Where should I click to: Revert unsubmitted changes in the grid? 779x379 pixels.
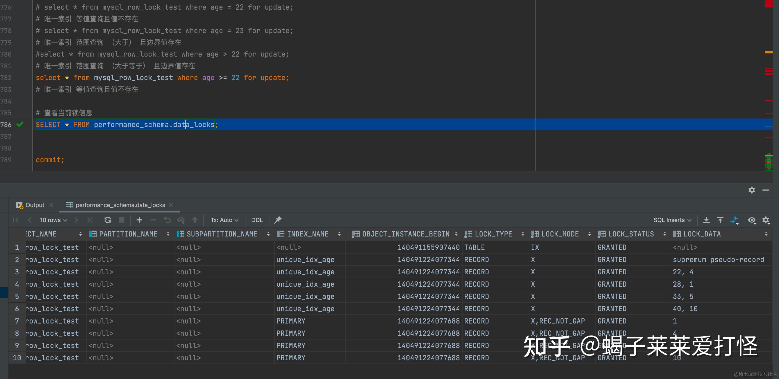167,220
